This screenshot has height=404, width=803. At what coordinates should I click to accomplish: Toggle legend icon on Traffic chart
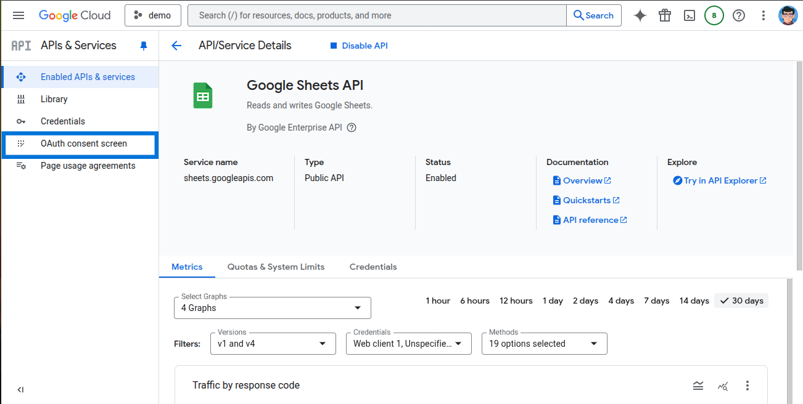698,386
